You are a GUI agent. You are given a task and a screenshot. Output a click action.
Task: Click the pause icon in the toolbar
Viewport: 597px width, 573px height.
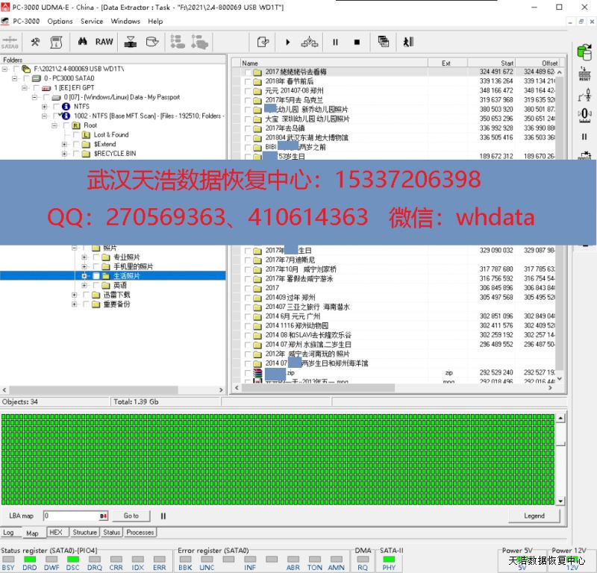pyautogui.click(x=335, y=42)
